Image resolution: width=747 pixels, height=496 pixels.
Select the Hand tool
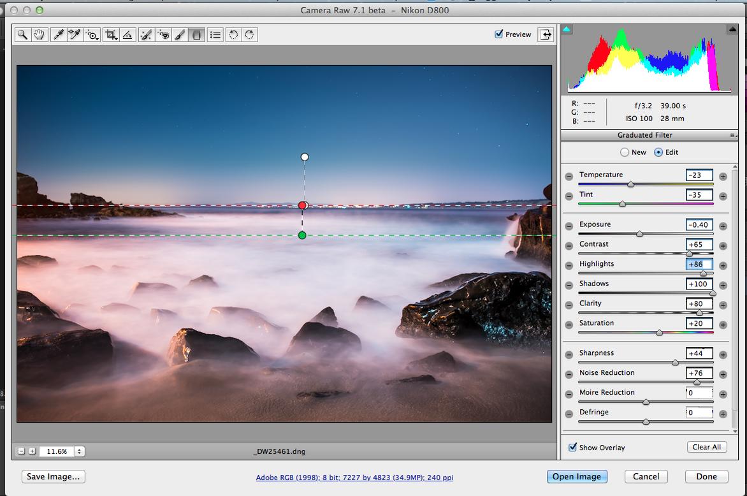point(40,35)
